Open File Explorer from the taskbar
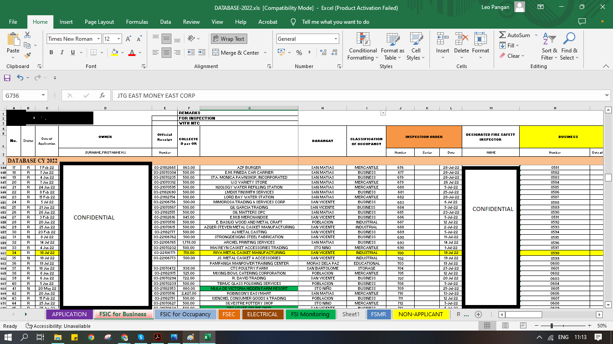 pos(57,337)
